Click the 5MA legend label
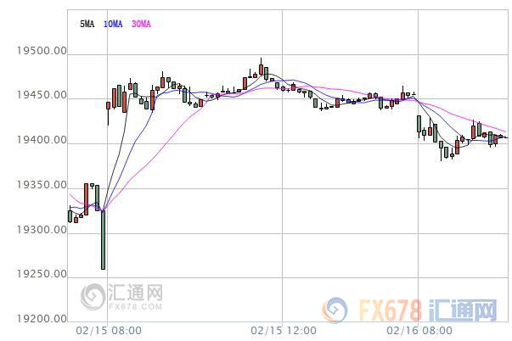The height and width of the screenshot is (341, 512). point(87,24)
